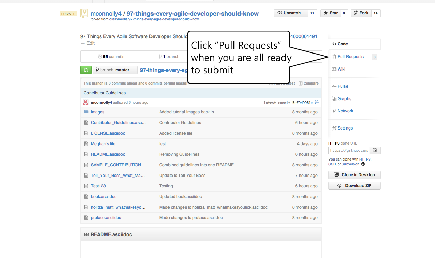Click Download ZIP button
Viewport: 435px width, 258px height.
tap(354, 186)
